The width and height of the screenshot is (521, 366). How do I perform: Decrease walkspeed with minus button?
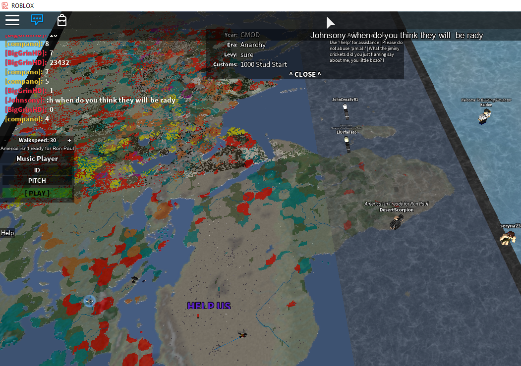(x=5, y=140)
